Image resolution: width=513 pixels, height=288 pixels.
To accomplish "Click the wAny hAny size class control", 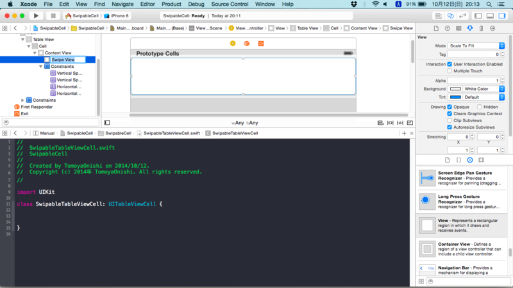I will (245, 123).
